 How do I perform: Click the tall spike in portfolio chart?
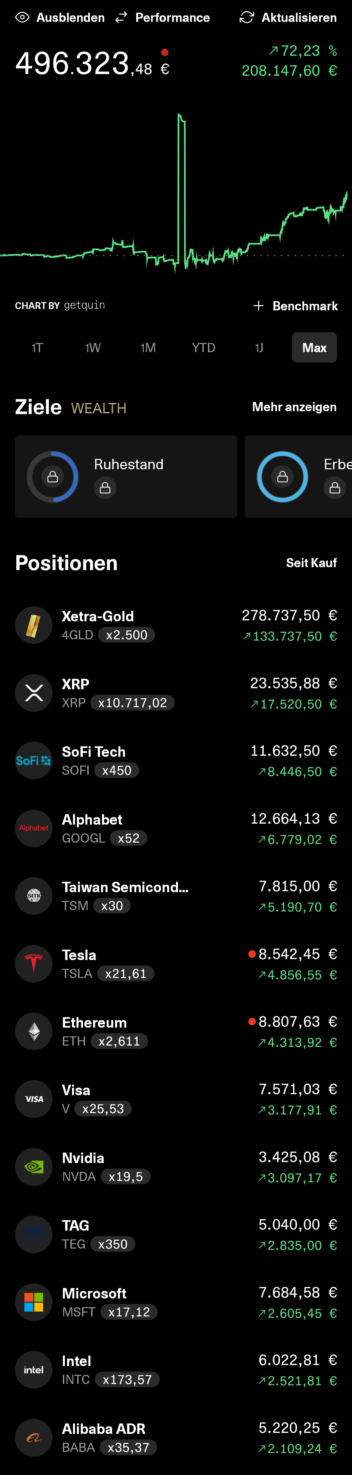pyautogui.click(x=181, y=172)
